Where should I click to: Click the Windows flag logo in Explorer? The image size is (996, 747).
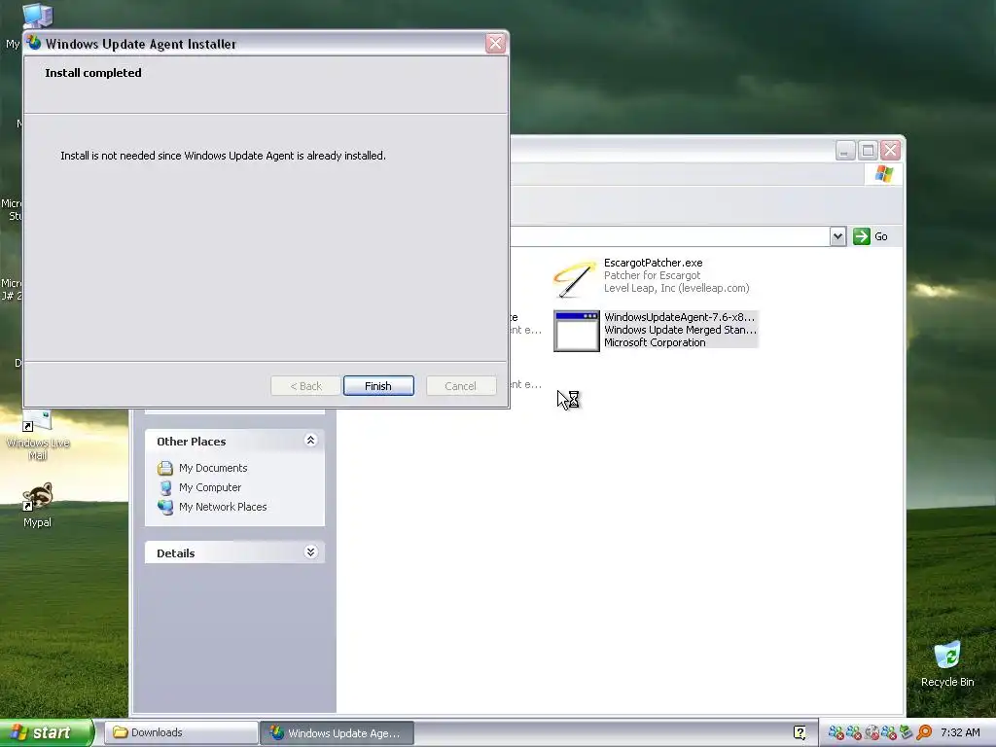coord(883,174)
